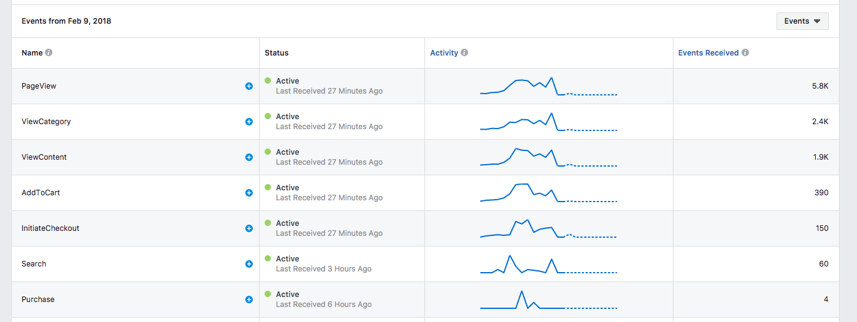857x322 pixels.
Task: Select the Search event name
Action: tap(34, 264)
